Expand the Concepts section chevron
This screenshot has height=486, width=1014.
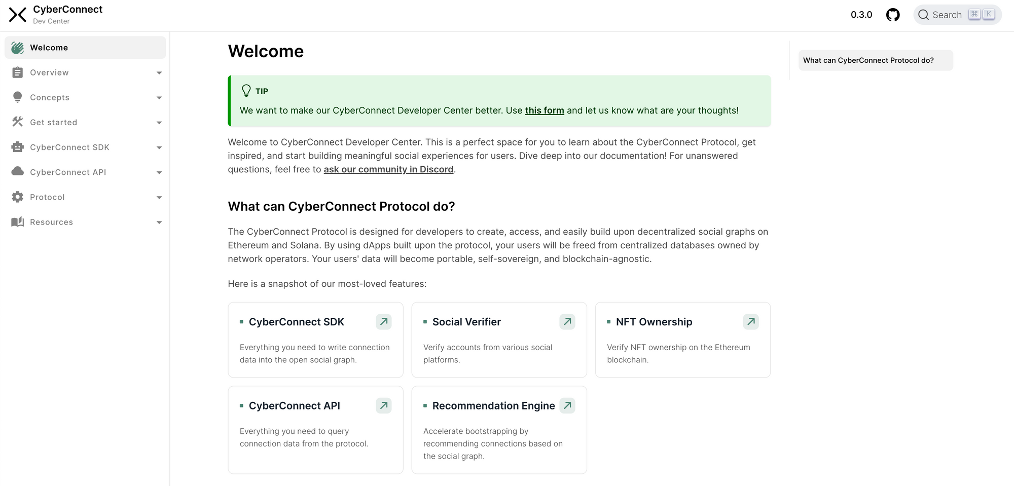[159, 98]
